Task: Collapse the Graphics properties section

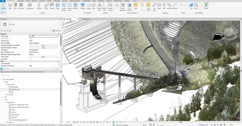Action: tap(59, 34)
